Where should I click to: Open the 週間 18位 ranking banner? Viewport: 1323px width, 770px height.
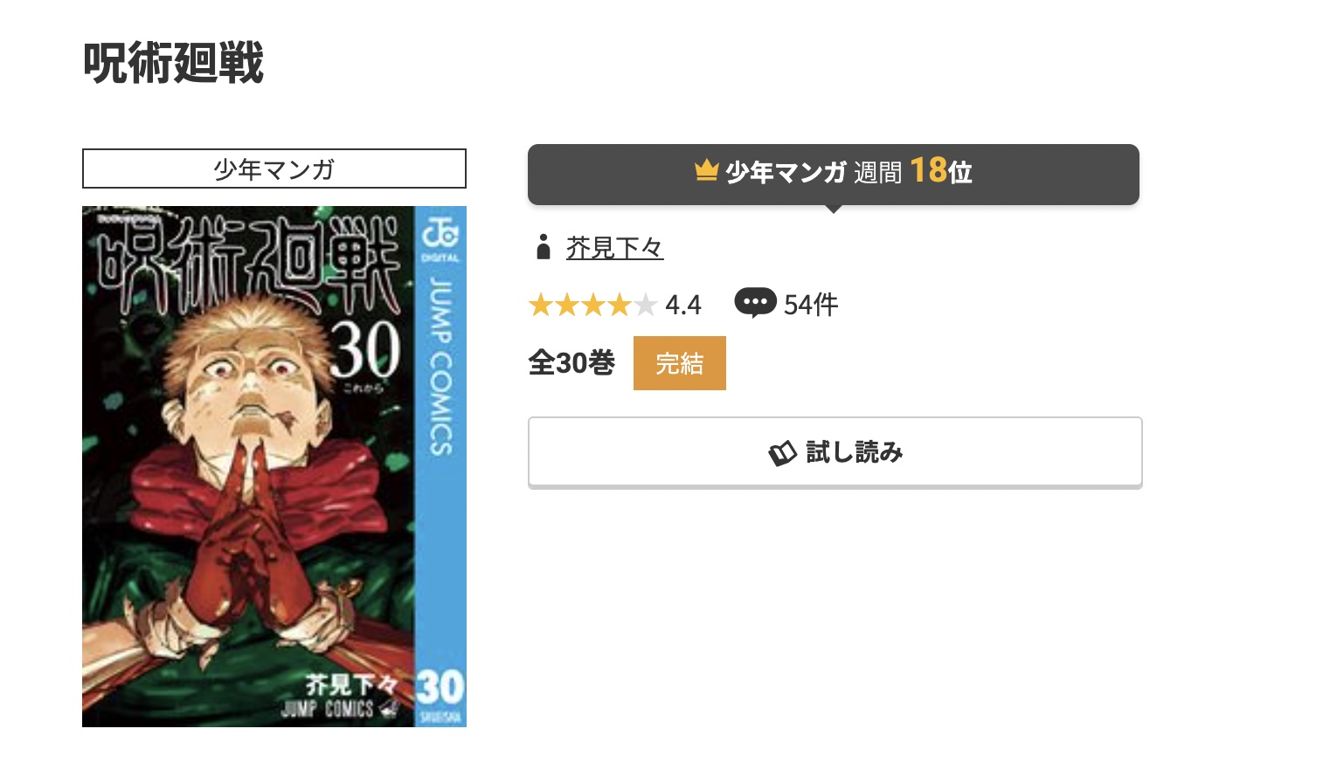pyautogui.click(x=834, y=175)
